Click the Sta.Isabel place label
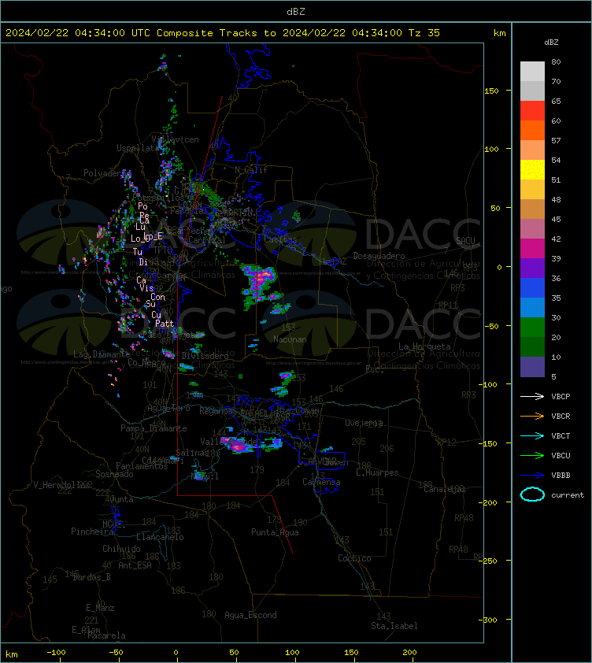This screenshot has width=592, height=663. [394, 626]
